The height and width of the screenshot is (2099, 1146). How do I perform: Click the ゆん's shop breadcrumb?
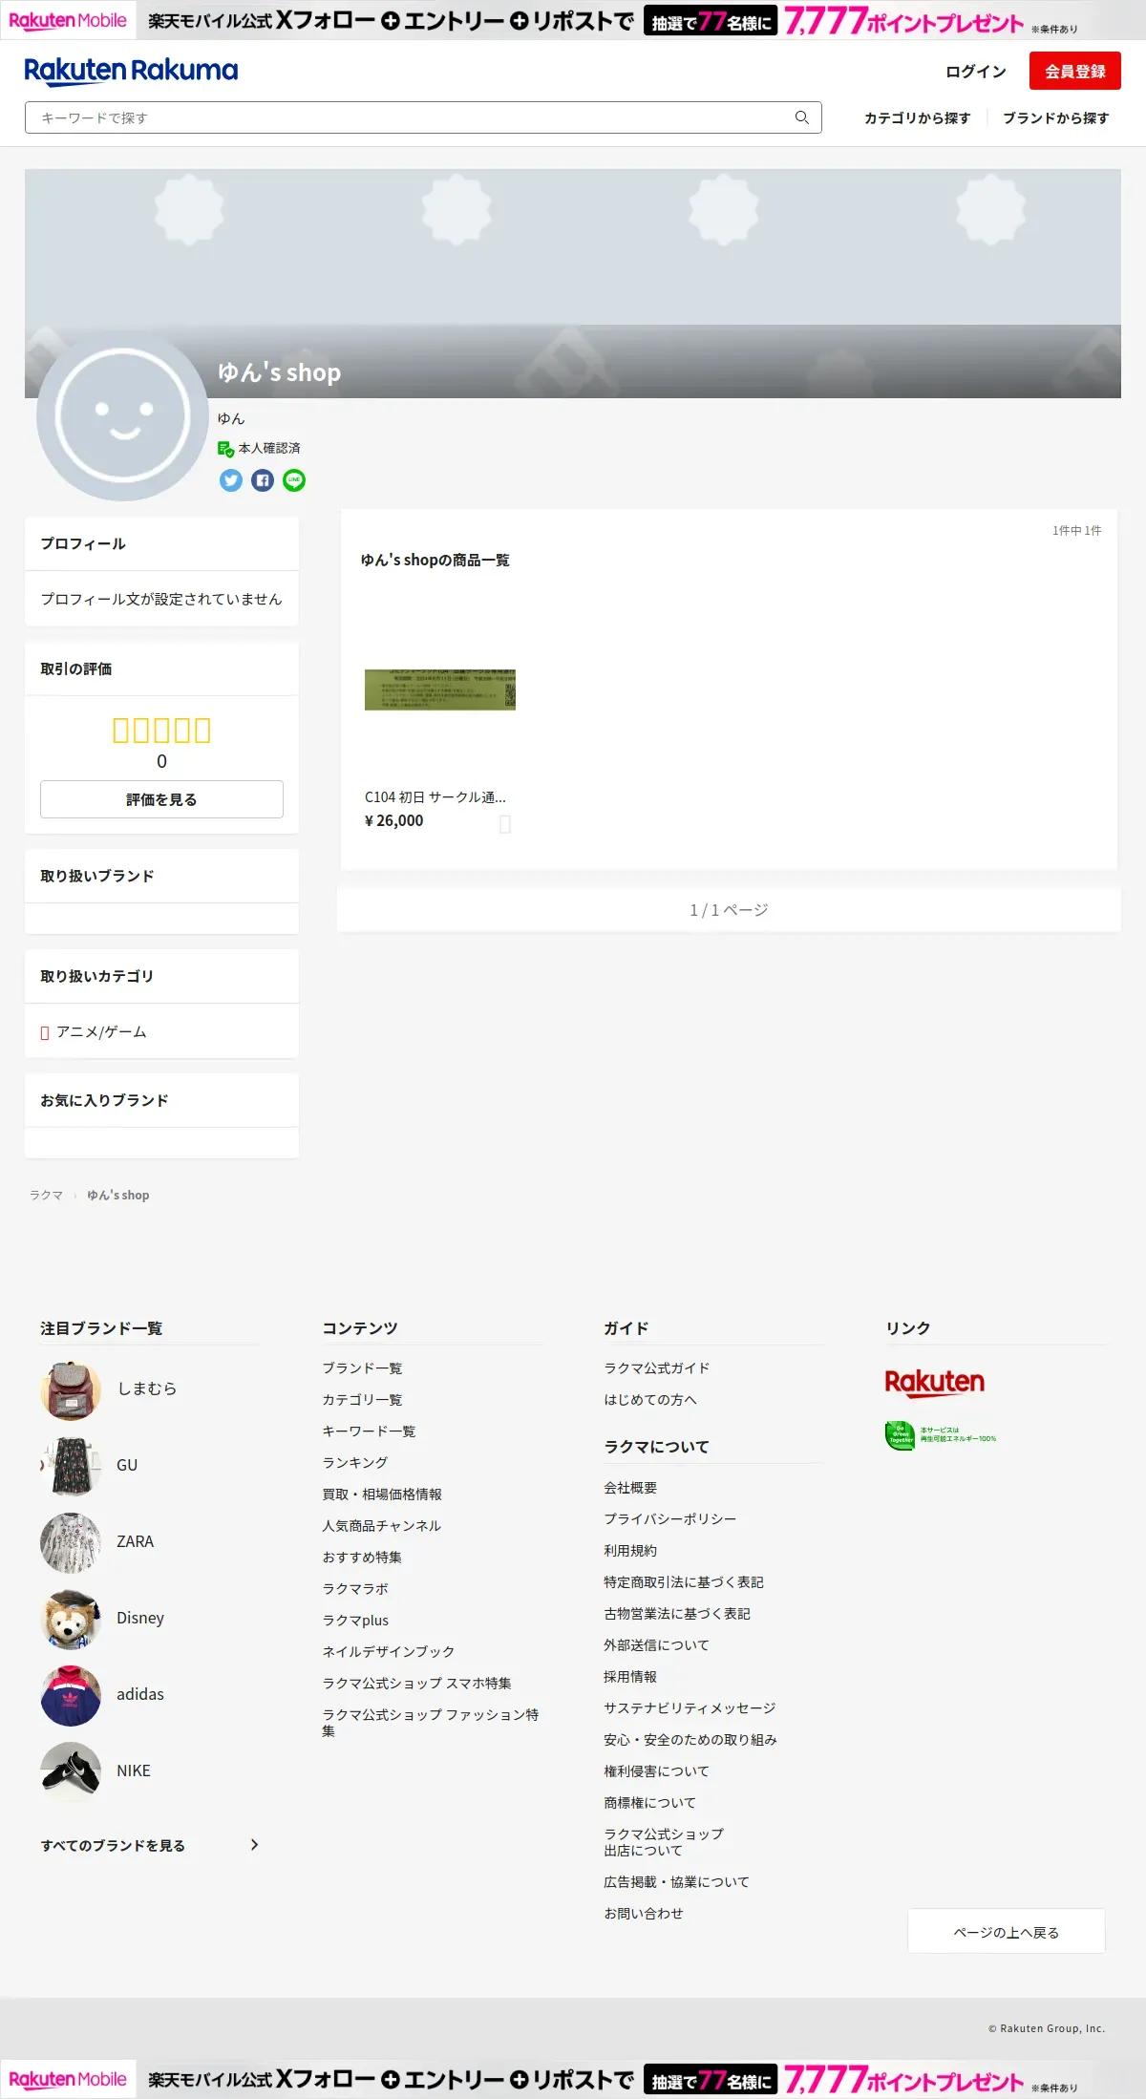[118, 1196]
